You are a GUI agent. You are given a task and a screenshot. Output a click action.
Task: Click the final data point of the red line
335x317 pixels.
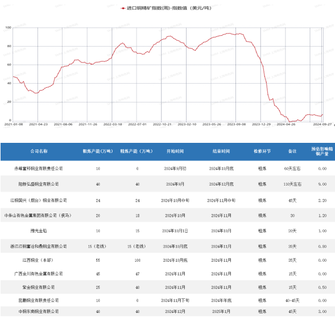tap(322, 114)
